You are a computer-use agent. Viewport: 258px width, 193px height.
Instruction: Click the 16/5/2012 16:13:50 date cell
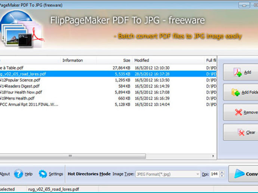tap(152, 80)
